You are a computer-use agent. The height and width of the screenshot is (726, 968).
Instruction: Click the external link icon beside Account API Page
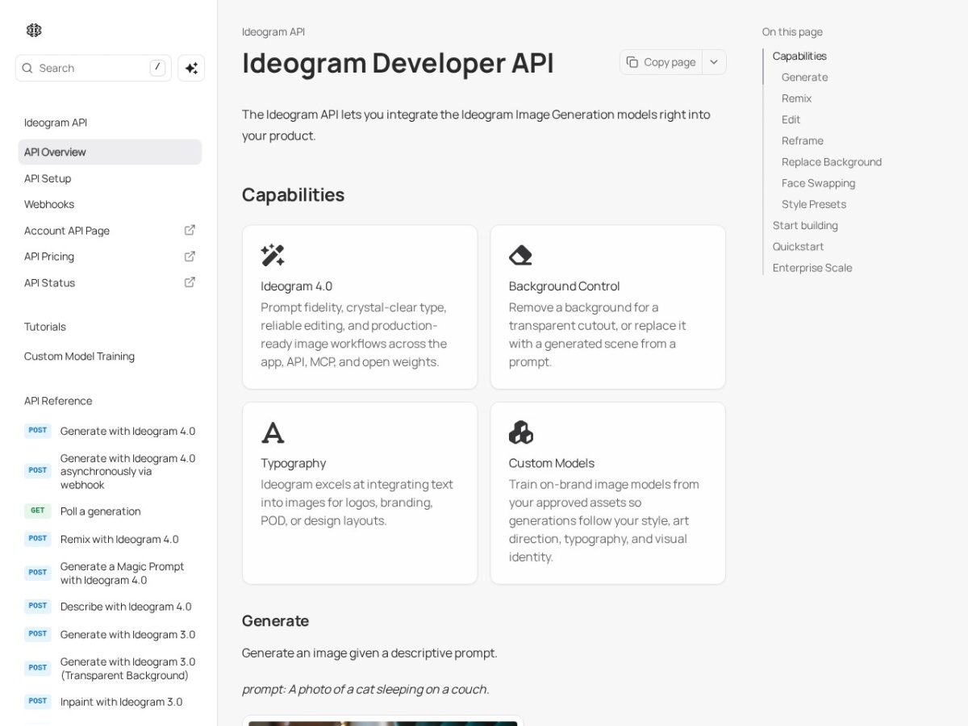pos(190,230)
